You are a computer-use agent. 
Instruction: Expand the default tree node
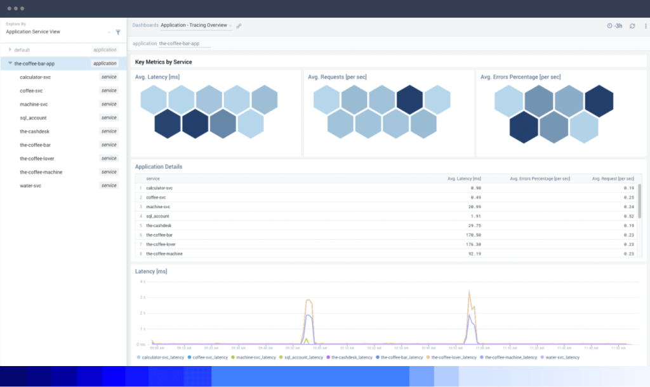point(10,49)
